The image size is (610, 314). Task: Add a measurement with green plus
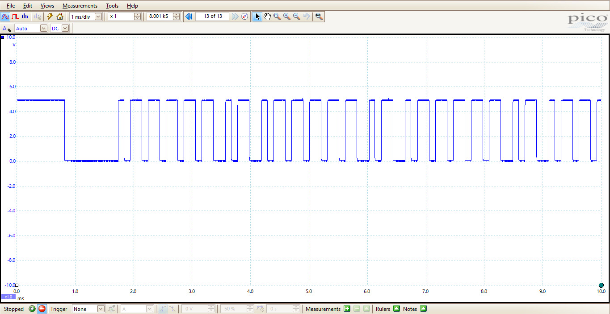(x=347, y=309)
